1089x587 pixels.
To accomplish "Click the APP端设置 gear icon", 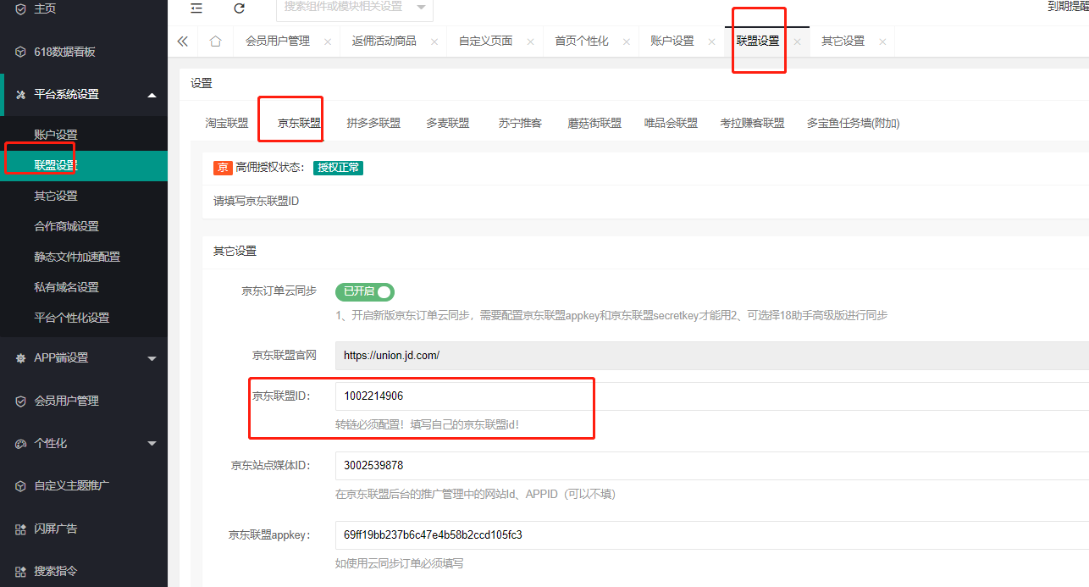I will (x=21, y=358).
